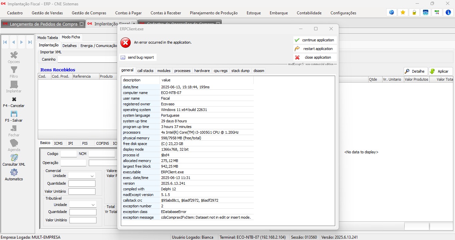Close the Lançamento de Pedidos de Compra tab
The width and height of the screenshot is (455, 240).
pyautogui.click(x=81, y=24)
